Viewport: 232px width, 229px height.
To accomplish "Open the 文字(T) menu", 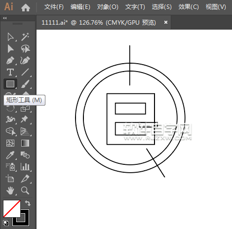I will coord(135,7).
